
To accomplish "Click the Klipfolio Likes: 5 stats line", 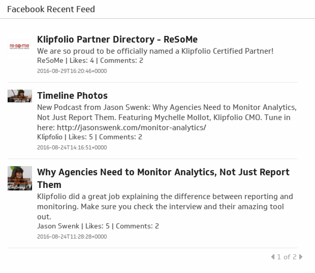I will point(90,137).
